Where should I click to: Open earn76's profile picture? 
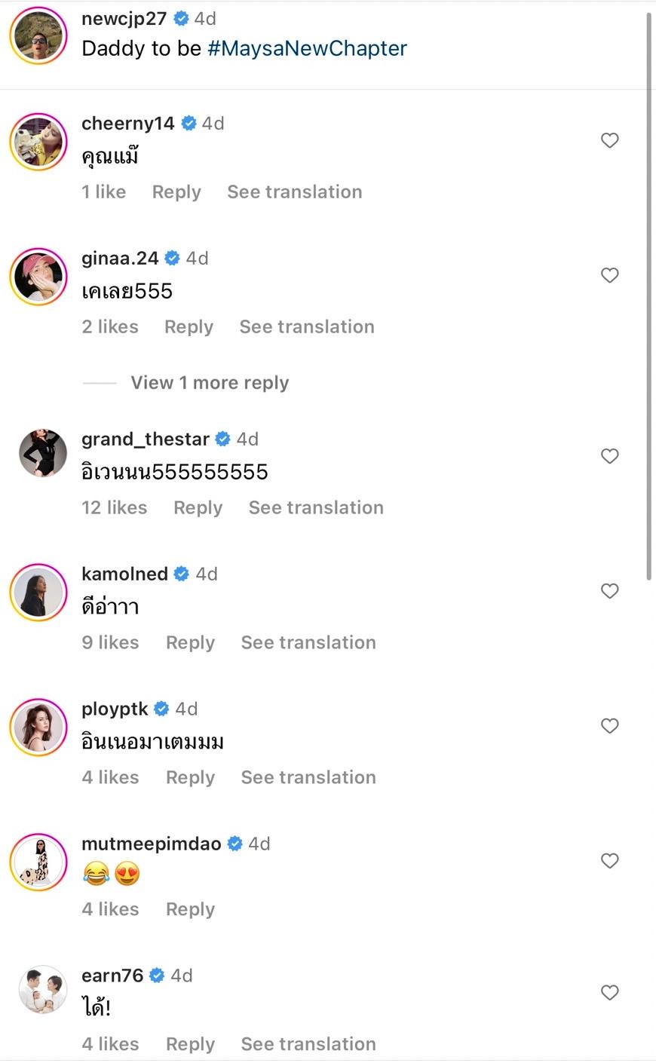click(x=42, y=990)
